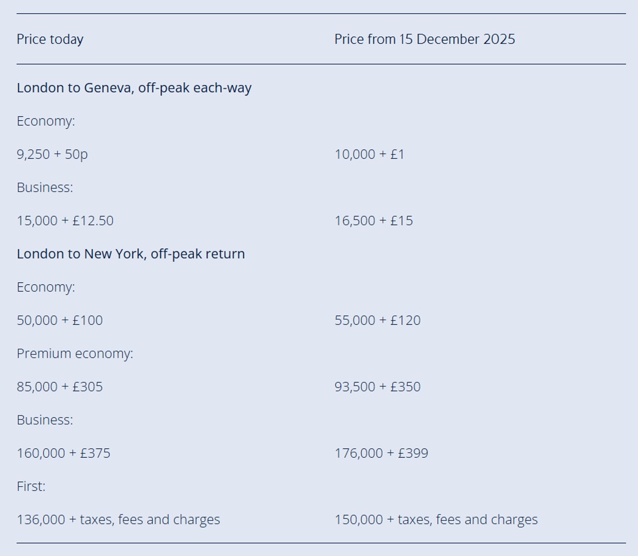Click the "Price today" column header

click(x=50, y=40)
